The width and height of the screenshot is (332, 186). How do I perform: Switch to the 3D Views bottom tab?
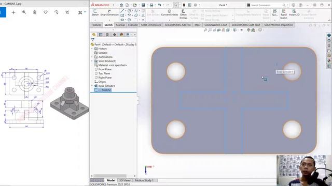point(125,180)
